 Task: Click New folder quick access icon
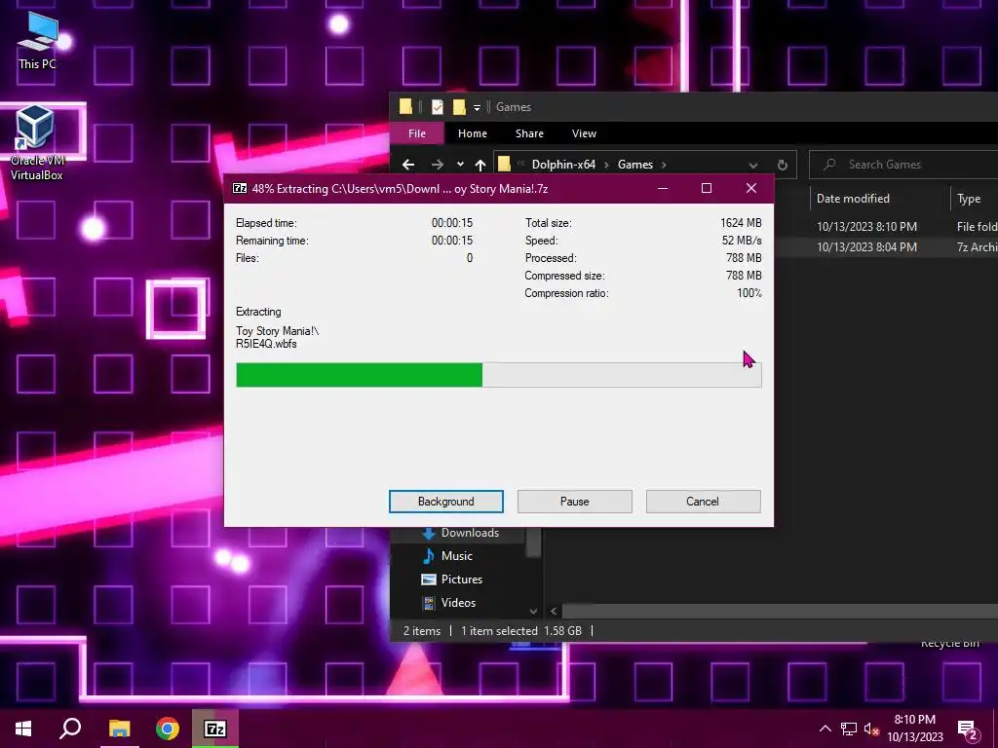pos(459,107)
